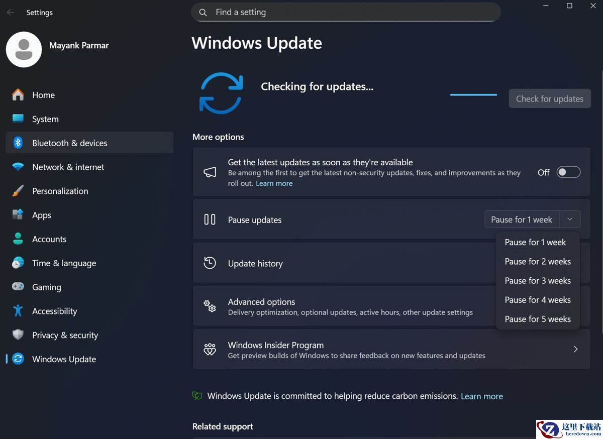Open Windows Insider Program via chevron arrow
The width and height of the screenshot is (603, 439).
(576, 349)
